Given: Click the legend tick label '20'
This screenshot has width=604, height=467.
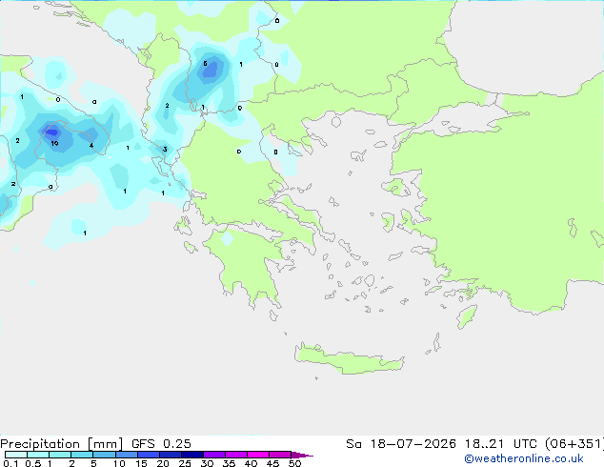Looking at the screenshot, I should (163, 463).
